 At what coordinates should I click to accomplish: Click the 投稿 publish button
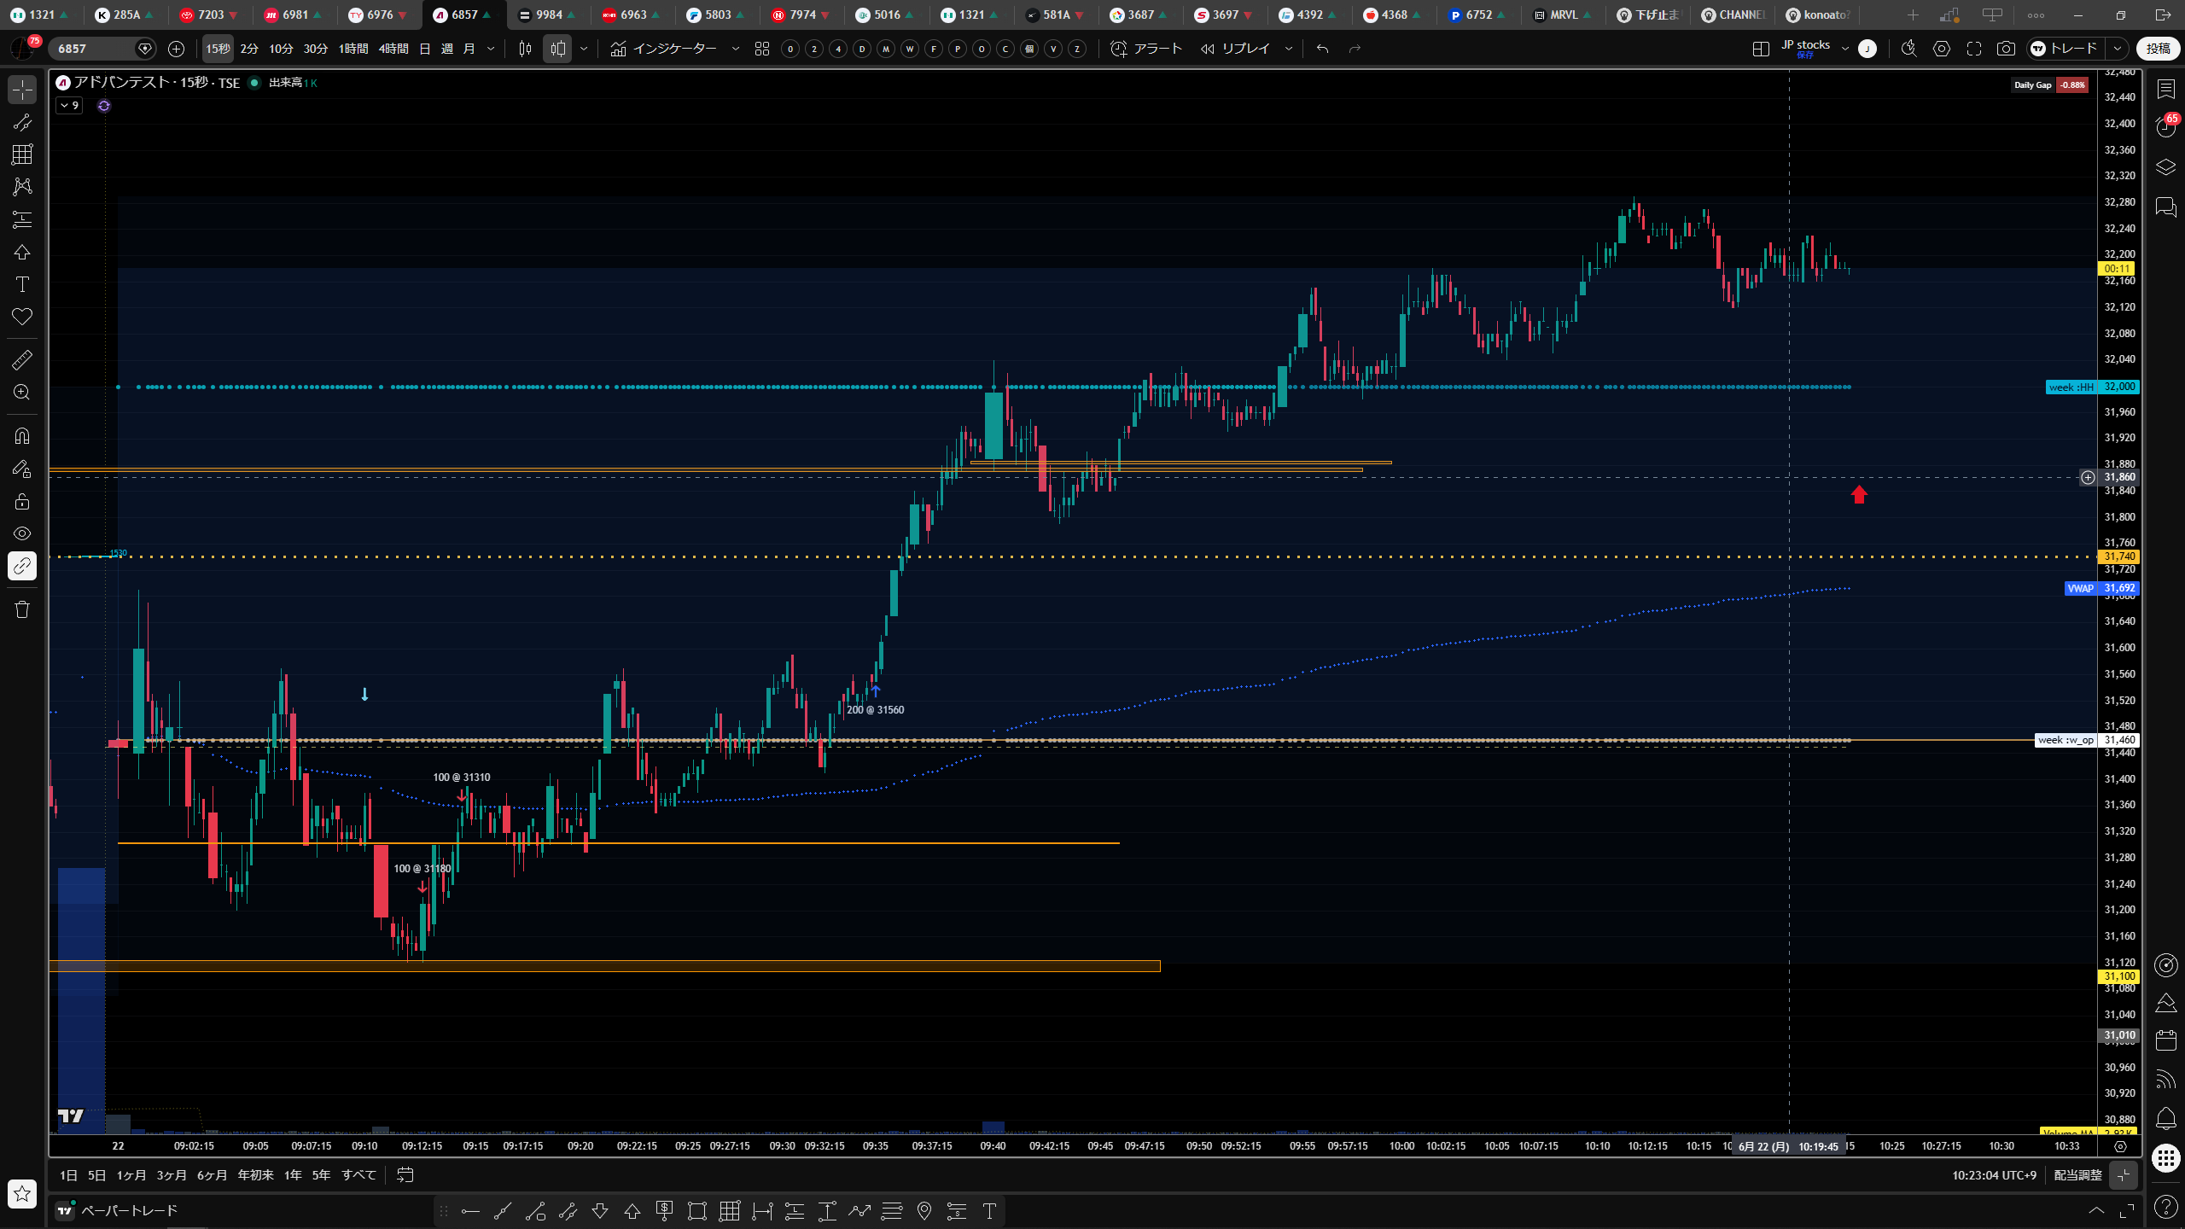(x=2158, y=49)
